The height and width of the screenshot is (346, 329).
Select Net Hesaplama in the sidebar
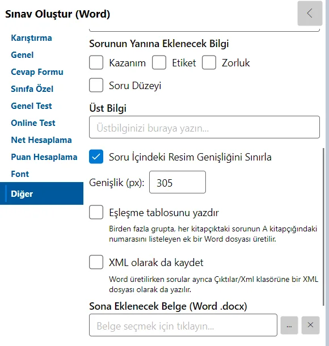tap(41, 140)
